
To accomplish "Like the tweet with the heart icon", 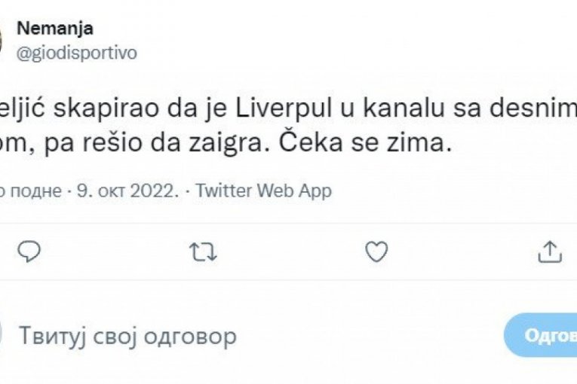I will click(x=376, y=252).
